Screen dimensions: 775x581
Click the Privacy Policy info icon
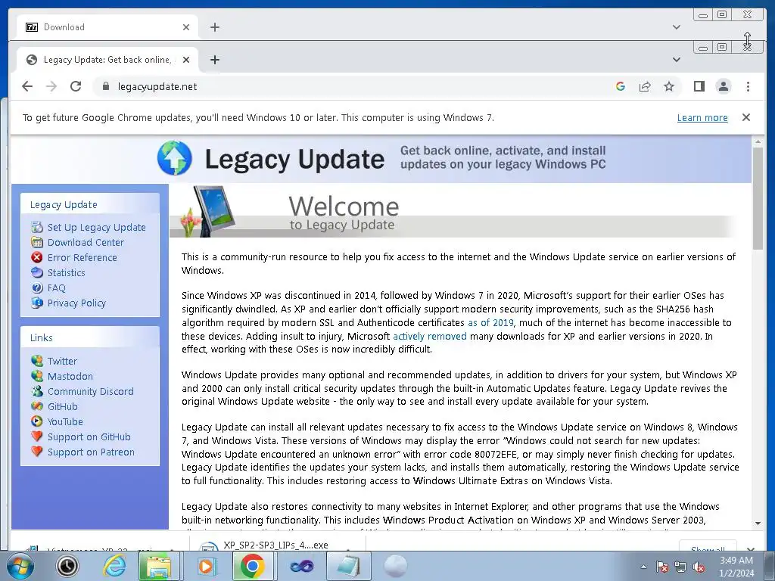37,303
